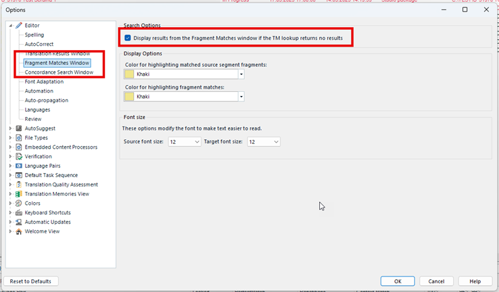Select Concordance Search Window tree item
The width and height of the screenshot is (499, 292).
(x=59, y=72)
